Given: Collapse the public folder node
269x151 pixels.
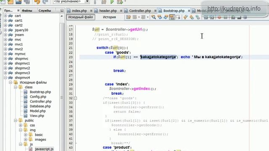Looking at the screenshot, I should [16, 120].
